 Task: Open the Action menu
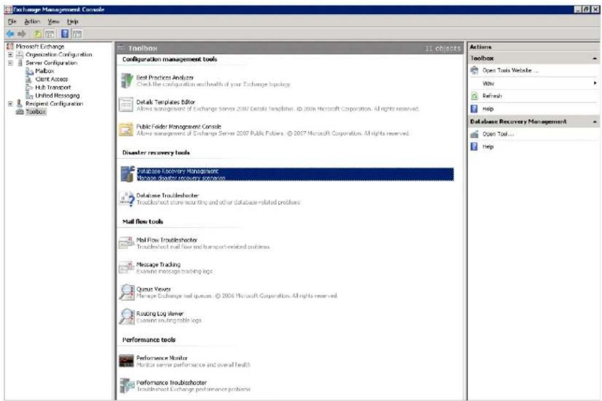click(x=32, y=21)
